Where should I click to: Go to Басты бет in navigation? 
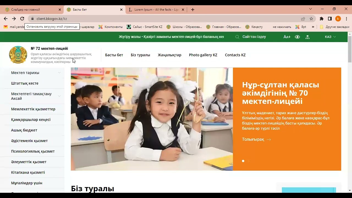tap(114, 55)
